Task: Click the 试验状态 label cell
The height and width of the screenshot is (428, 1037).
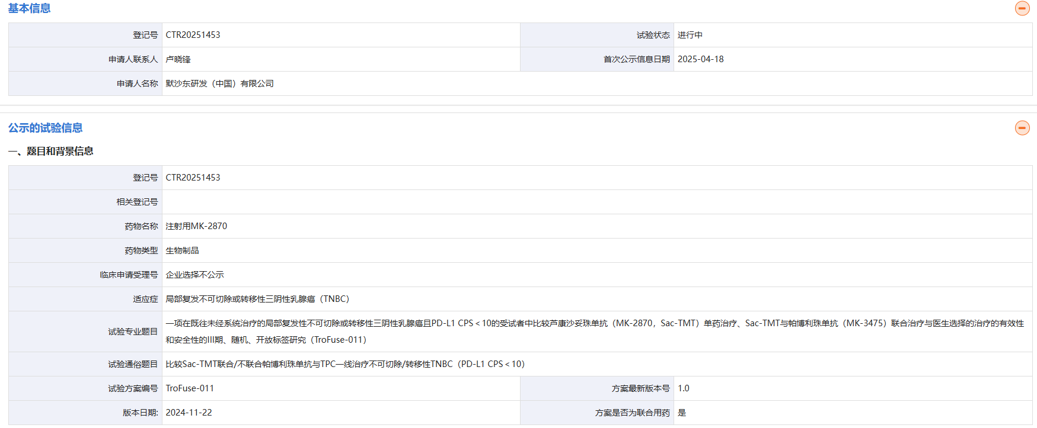Action: 597,35
